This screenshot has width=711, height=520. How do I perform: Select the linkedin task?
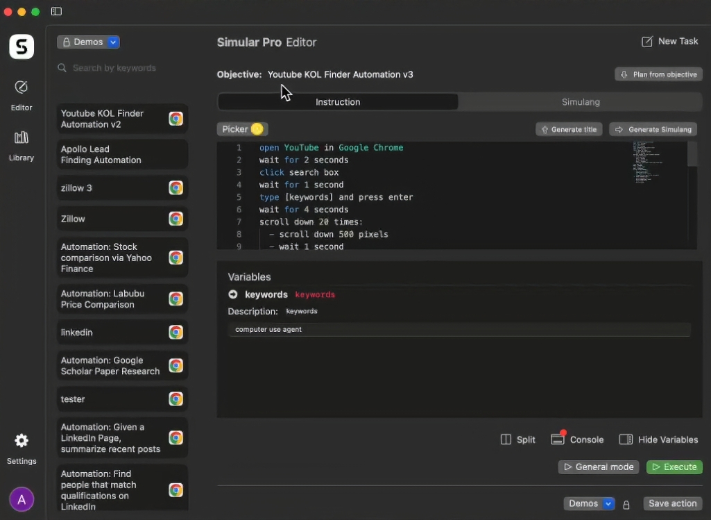122,332
